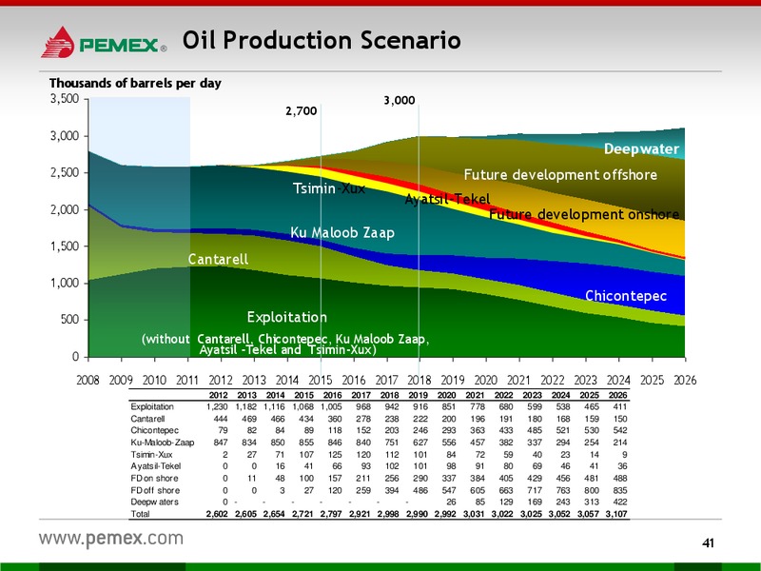Click FD off shore 2026 value 835
The image size is (761, 571).
(x=620, y=490)
